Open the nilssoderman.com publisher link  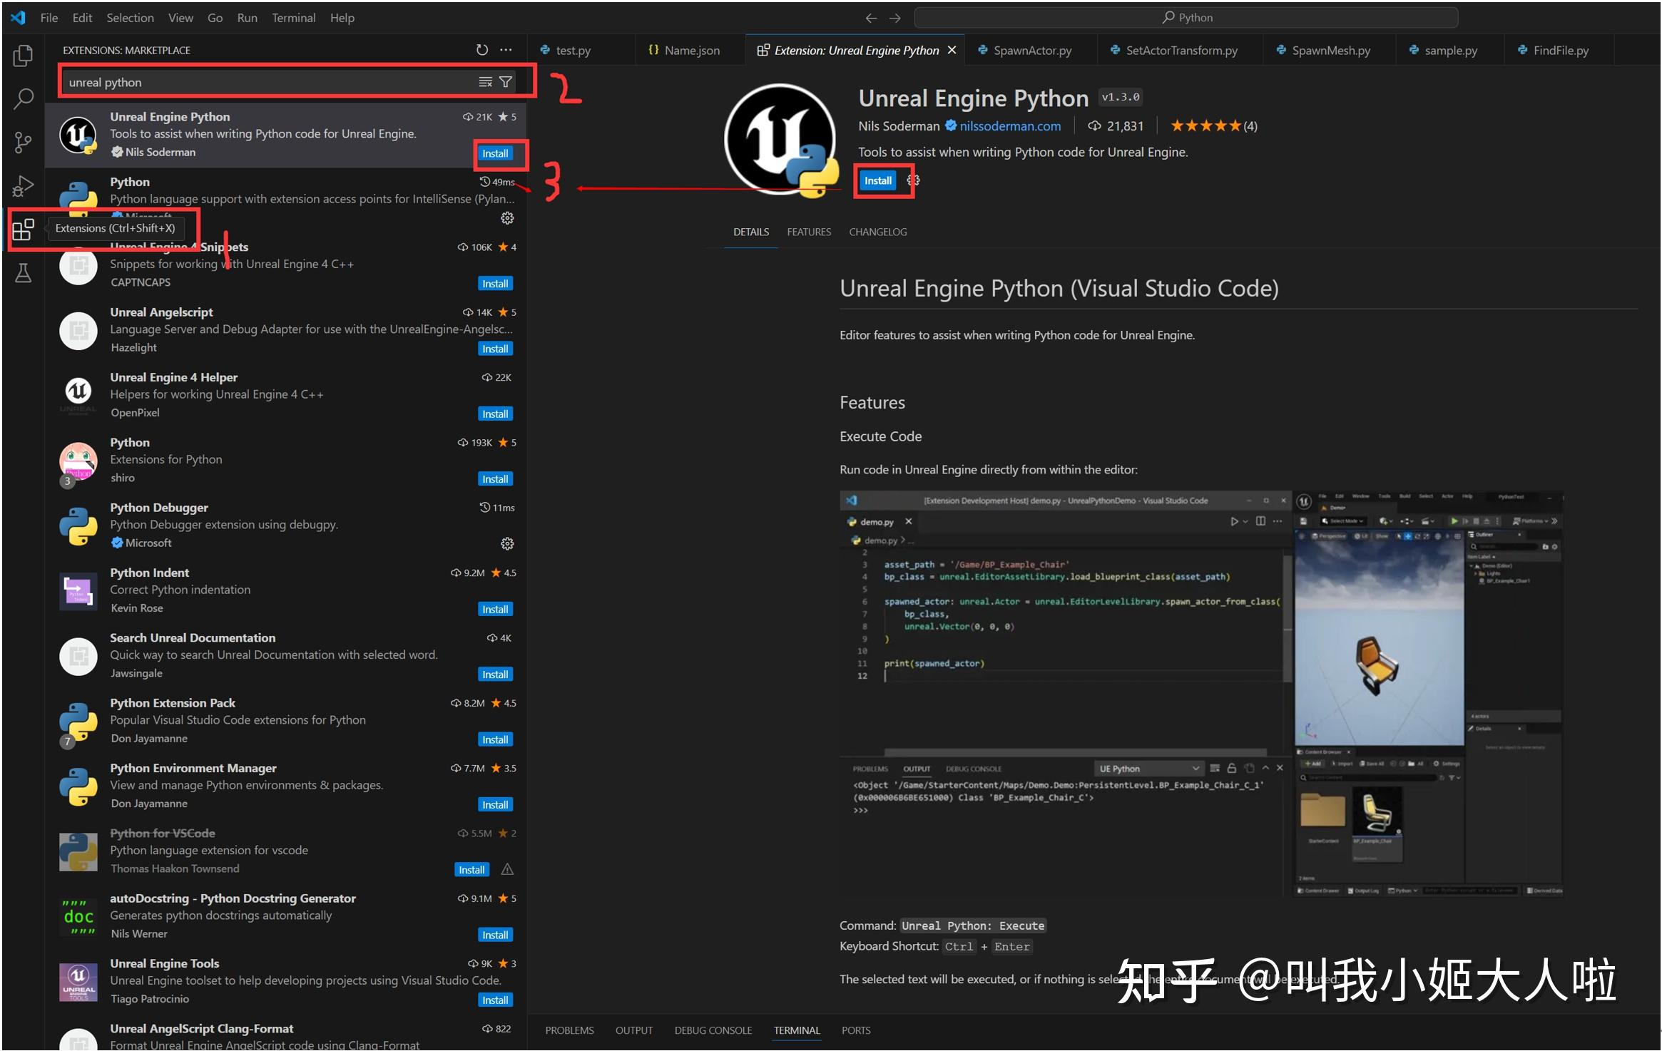(x=1010, y=125)
